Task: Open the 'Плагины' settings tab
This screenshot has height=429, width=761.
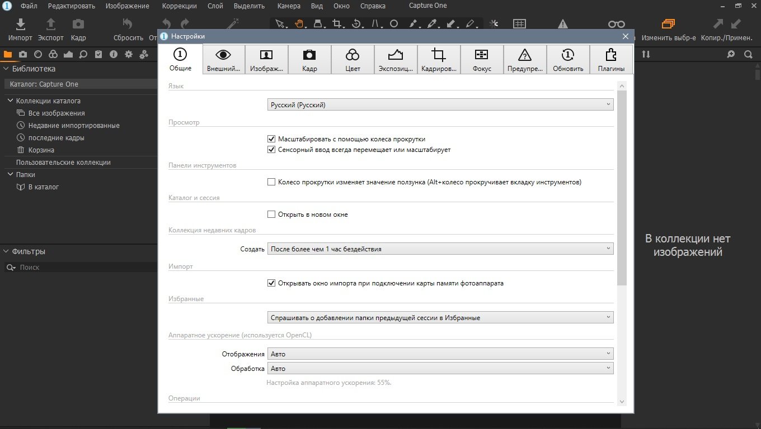Action: pos(611,60)
